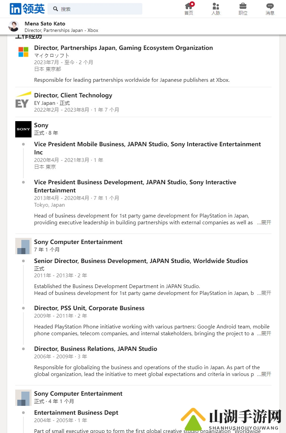Select Senior Director, Business Development, JAPAN Studio title
The image size is (286, 433).
[141, 261]
